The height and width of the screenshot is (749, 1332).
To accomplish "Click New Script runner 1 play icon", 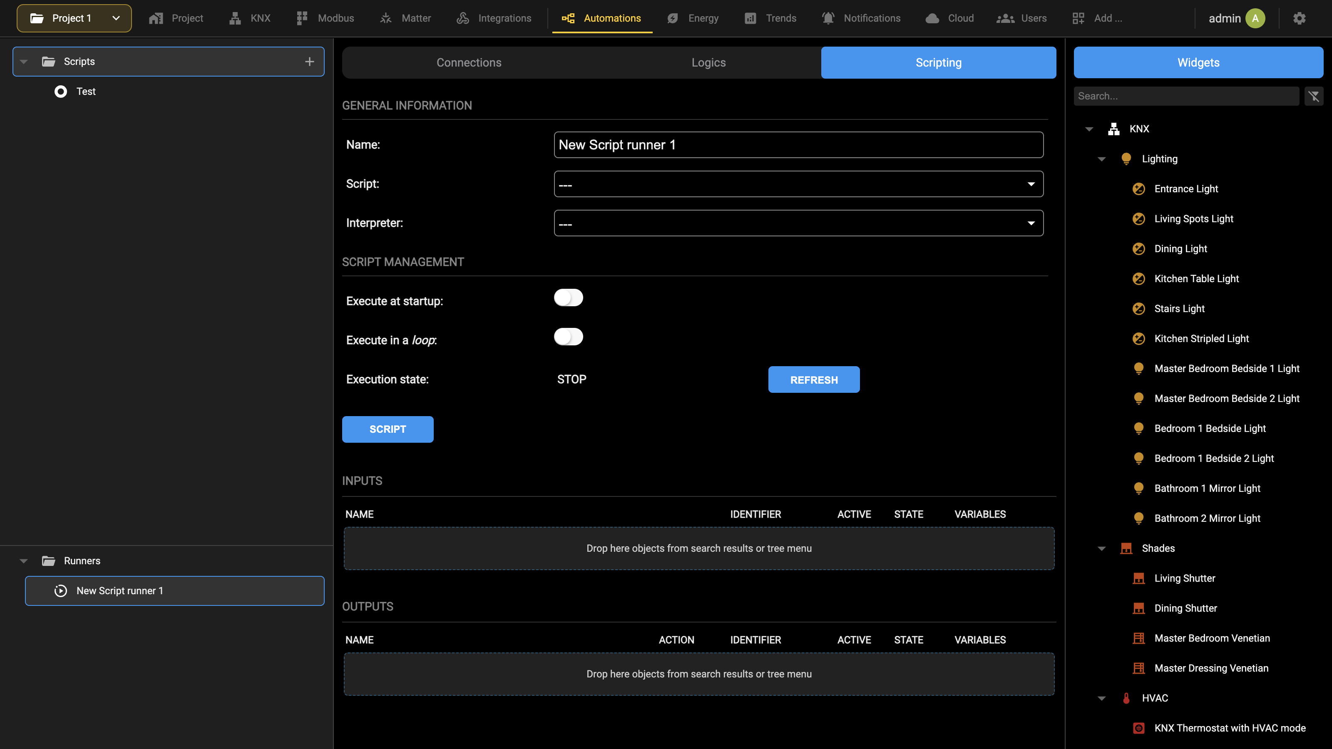I will pyautogui.click(x=60, y=591).
